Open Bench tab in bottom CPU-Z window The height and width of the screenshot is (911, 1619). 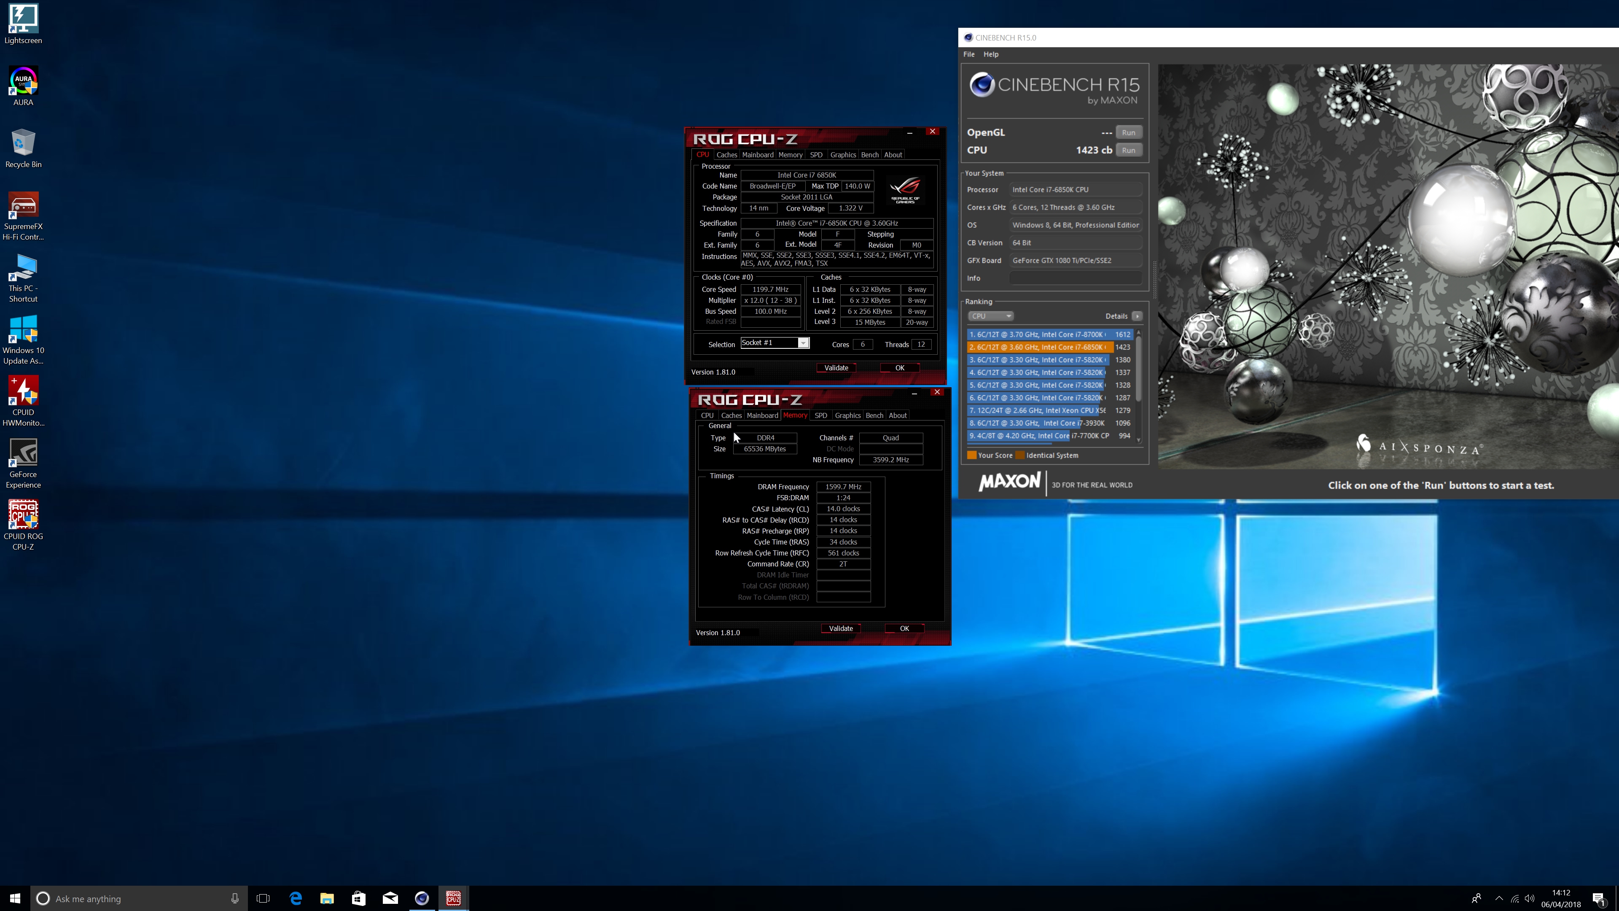(x=874, y=415)
